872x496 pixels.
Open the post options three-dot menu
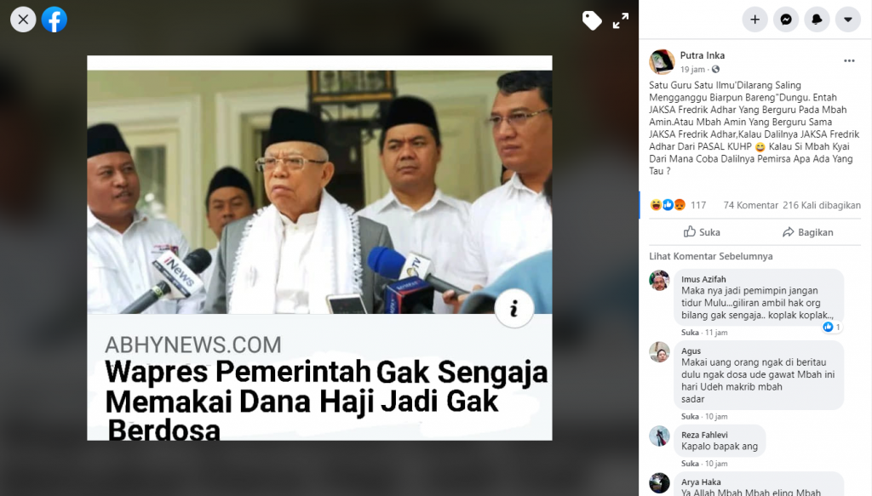(x=849, y=60)
